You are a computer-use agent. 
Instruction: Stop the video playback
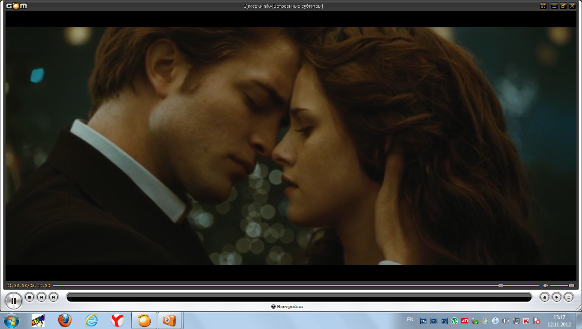30,297
